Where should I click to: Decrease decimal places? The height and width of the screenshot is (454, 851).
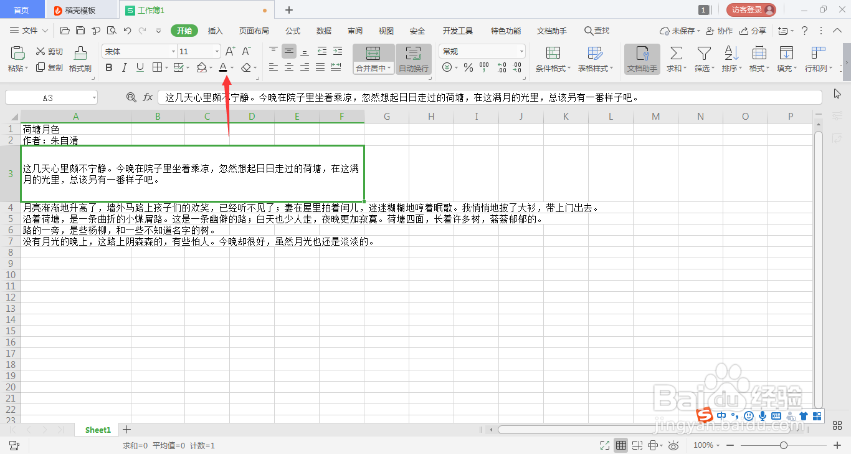(518, 67)
